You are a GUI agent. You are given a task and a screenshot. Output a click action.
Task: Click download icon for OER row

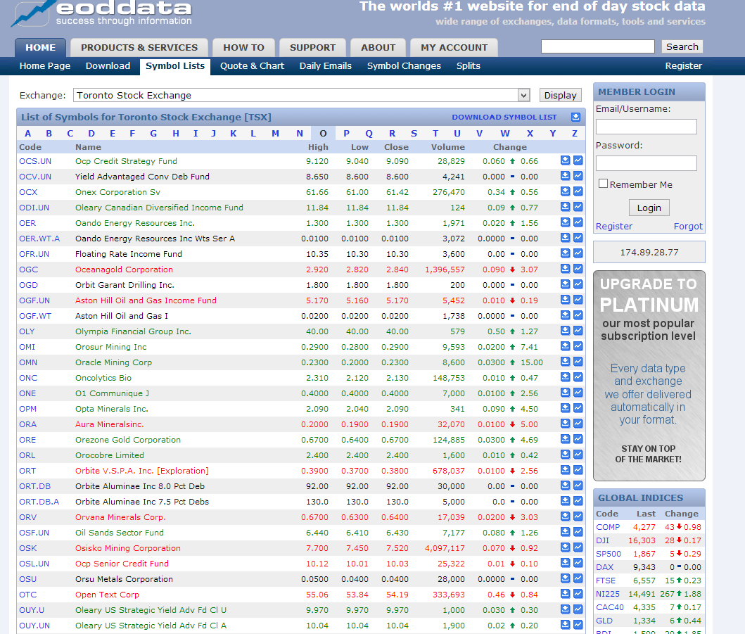565,222
